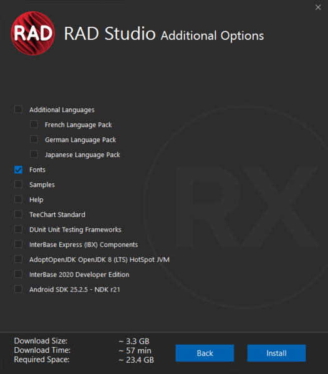Click the Install button

276,353
